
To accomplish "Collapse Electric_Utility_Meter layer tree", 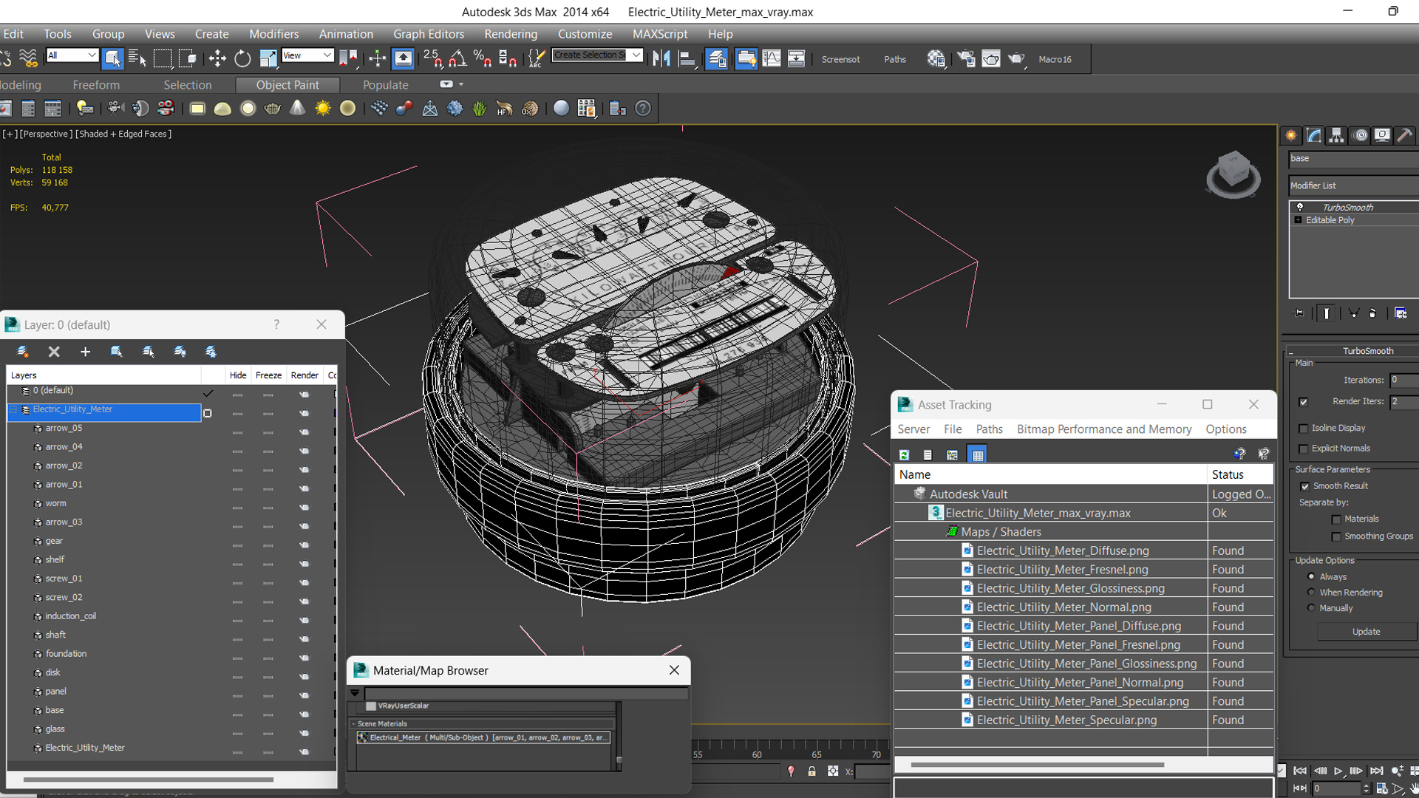I will (x=13, y=409).
